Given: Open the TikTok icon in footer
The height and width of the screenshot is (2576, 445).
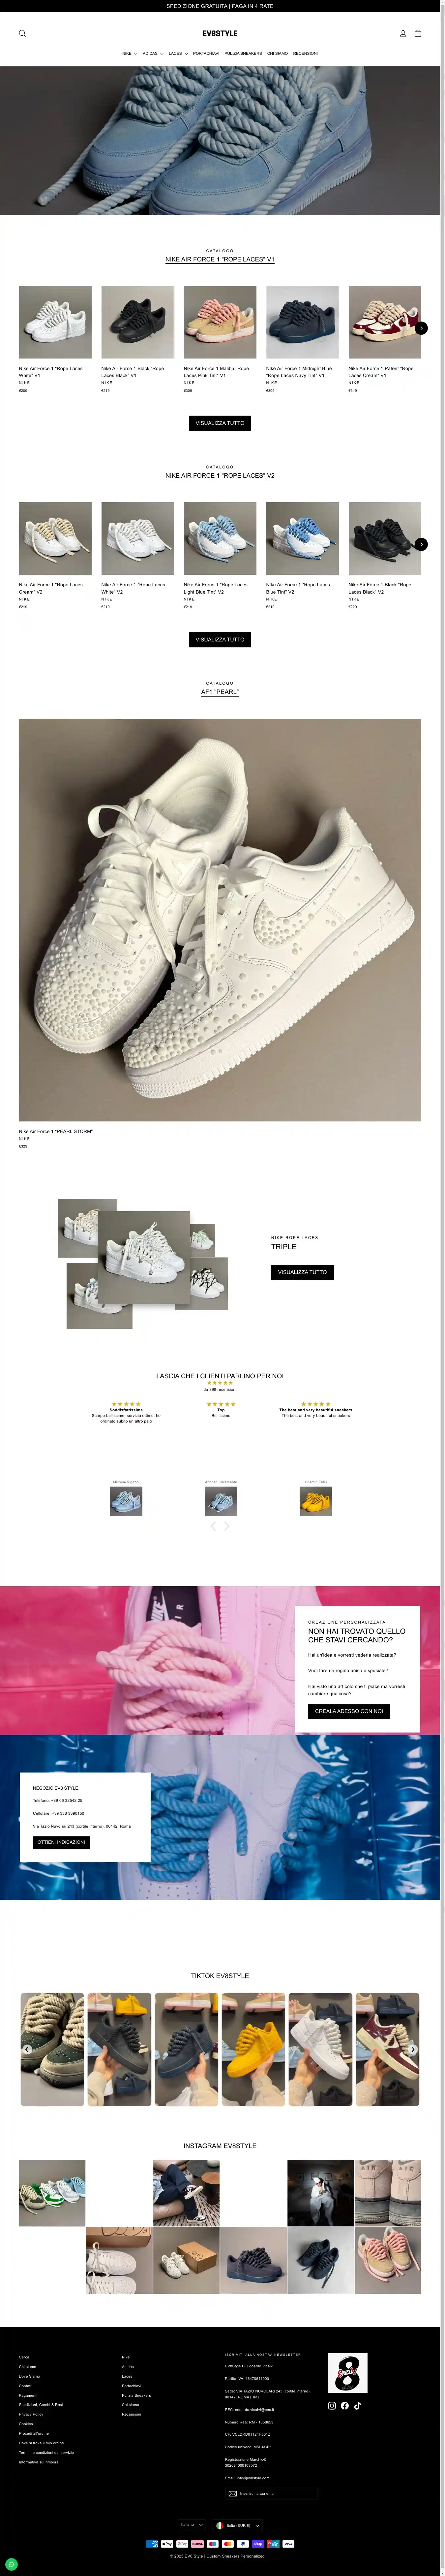Looking at the screenshot, I should coord(357,2405).
